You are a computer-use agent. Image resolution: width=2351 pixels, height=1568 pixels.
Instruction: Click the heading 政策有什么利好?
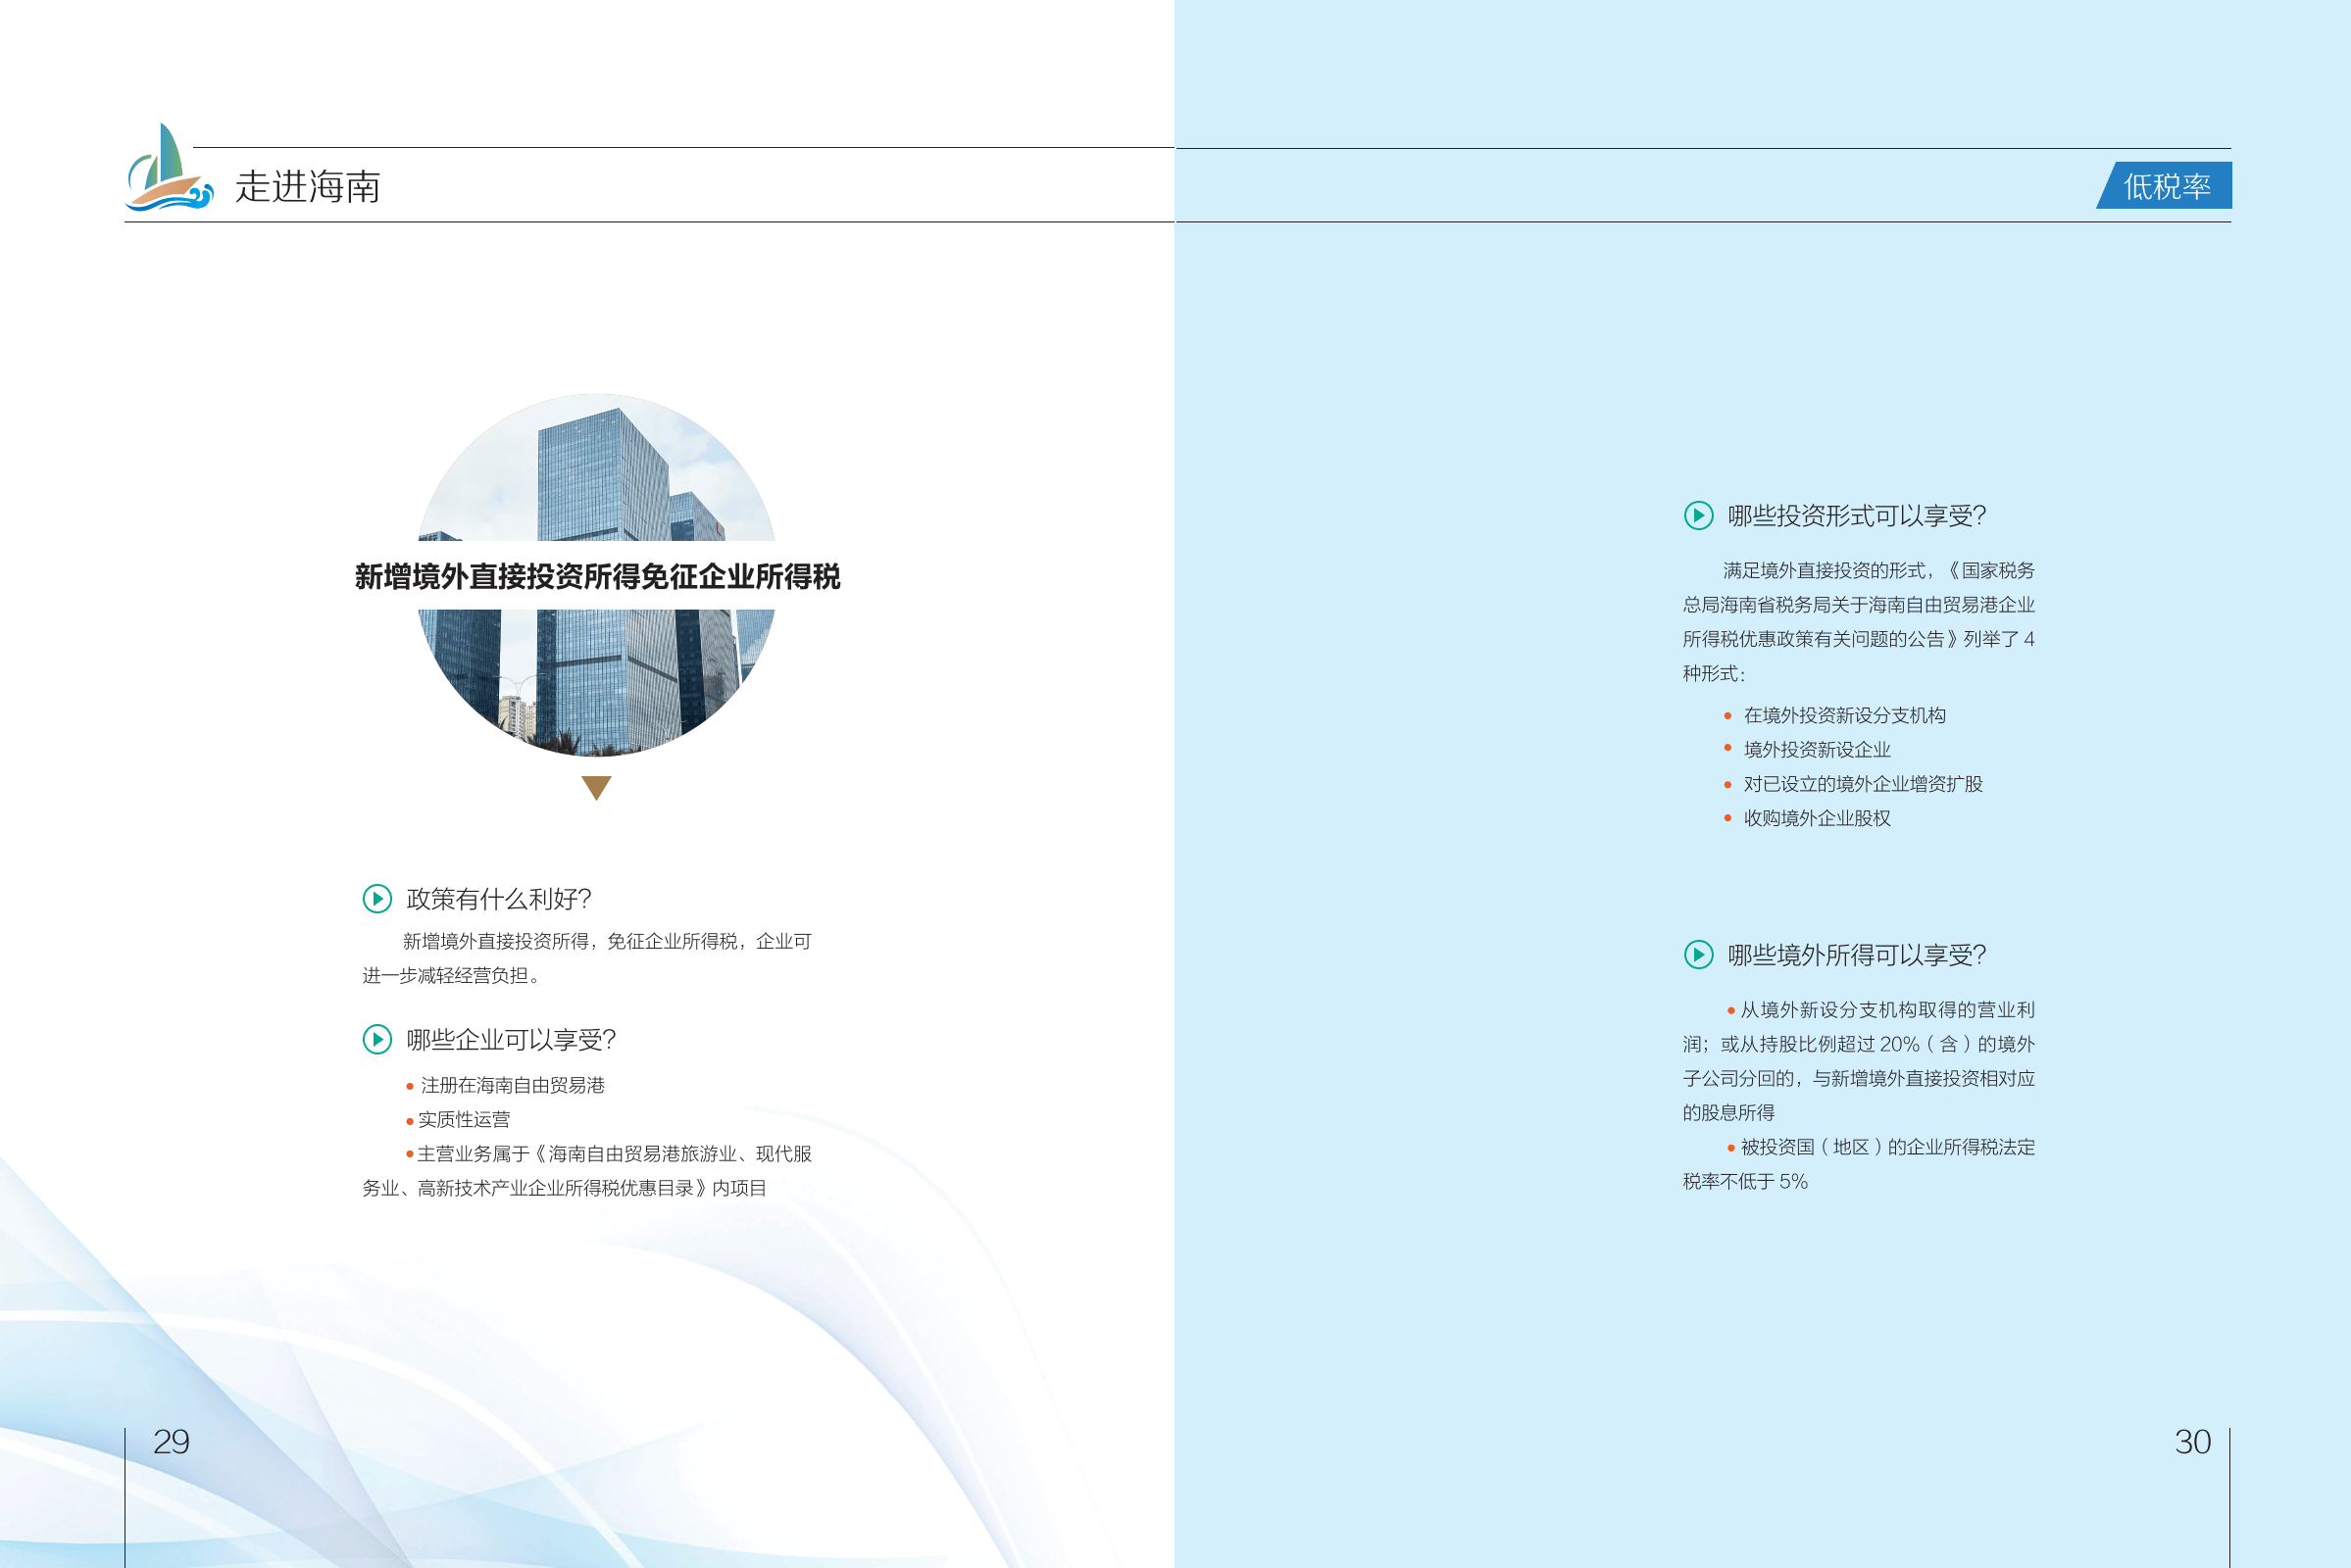(499, 899)
